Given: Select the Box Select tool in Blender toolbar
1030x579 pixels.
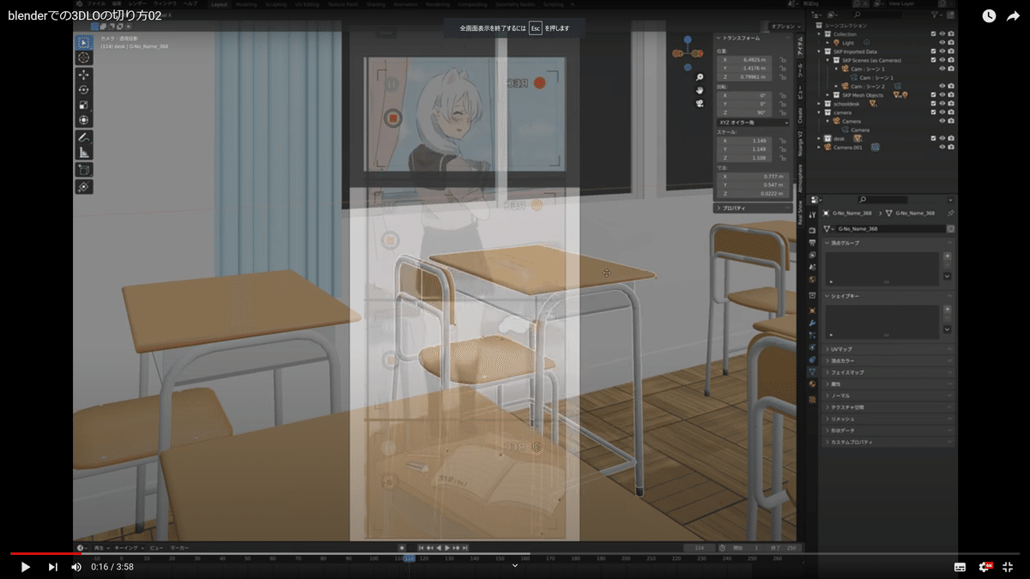Looking at the screenshot, I should click(84, 42).
